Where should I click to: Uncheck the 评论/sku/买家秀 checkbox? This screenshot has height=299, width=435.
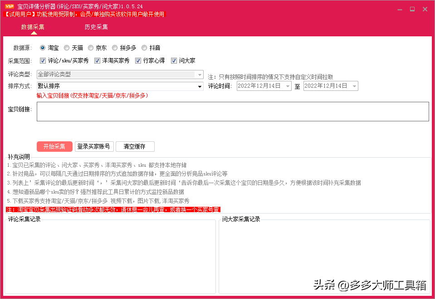(42, 60)
